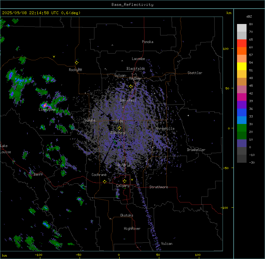Click the 100 tick on right axis
Screen dimensions: 265x259
tap(226, 49)
